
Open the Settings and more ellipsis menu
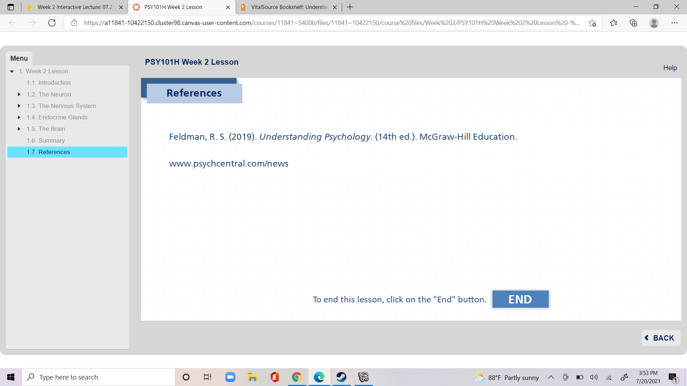tap(674, 23)
